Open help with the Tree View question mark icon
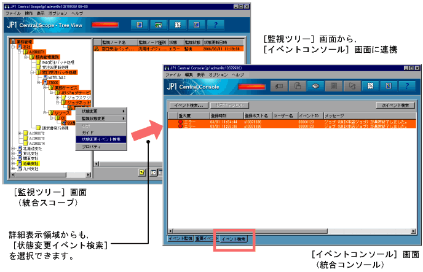 pos(216,25)
